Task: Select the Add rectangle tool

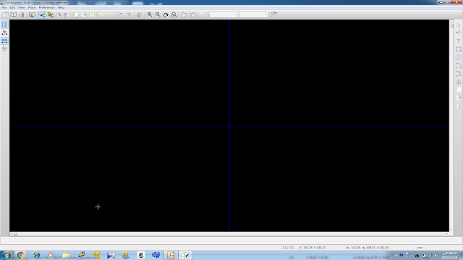Action: coord(458,49)
